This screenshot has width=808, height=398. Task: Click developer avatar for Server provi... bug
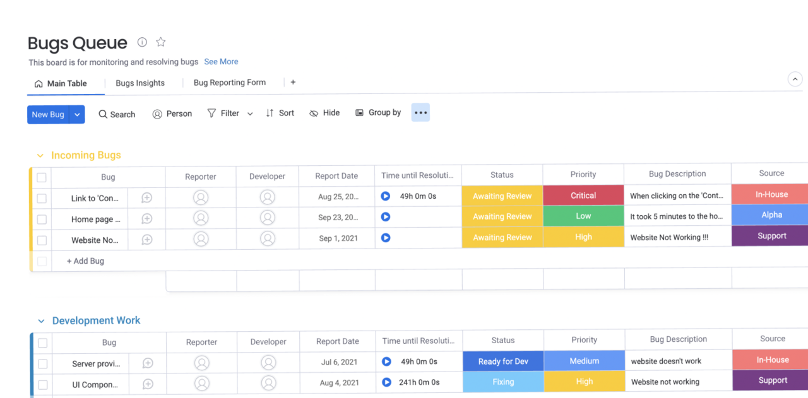pyautogui.click(x=268, y=363)
